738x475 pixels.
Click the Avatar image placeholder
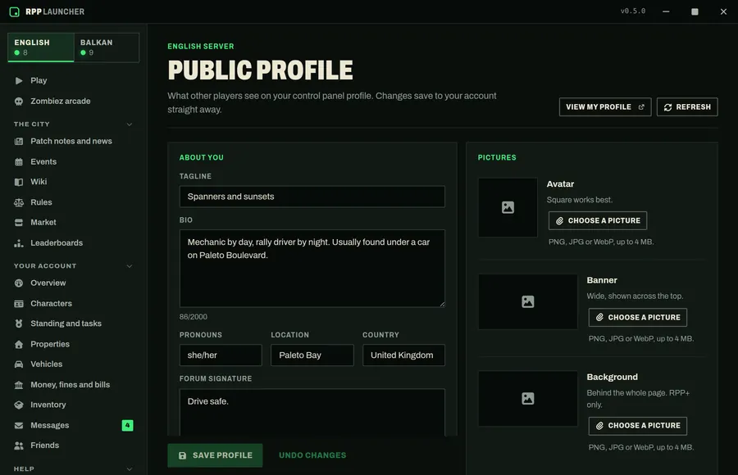point(508,207)
